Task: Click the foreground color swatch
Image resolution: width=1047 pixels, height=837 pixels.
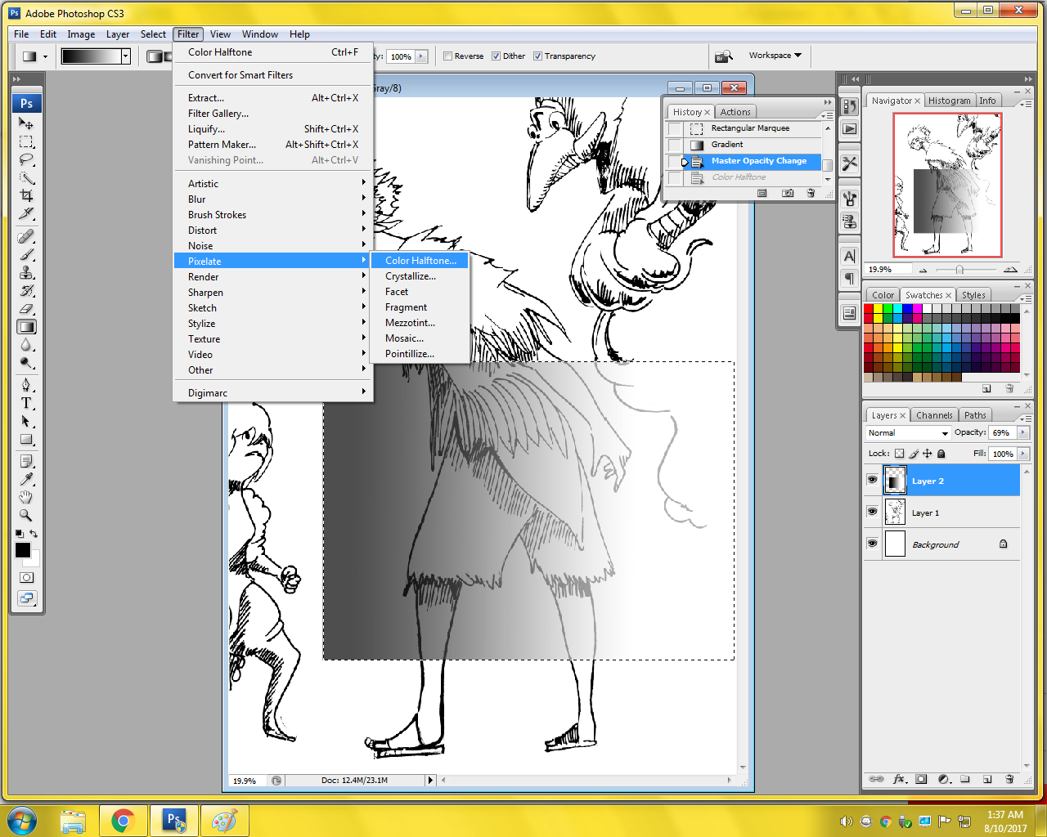Action: click(x=22, y=550)
